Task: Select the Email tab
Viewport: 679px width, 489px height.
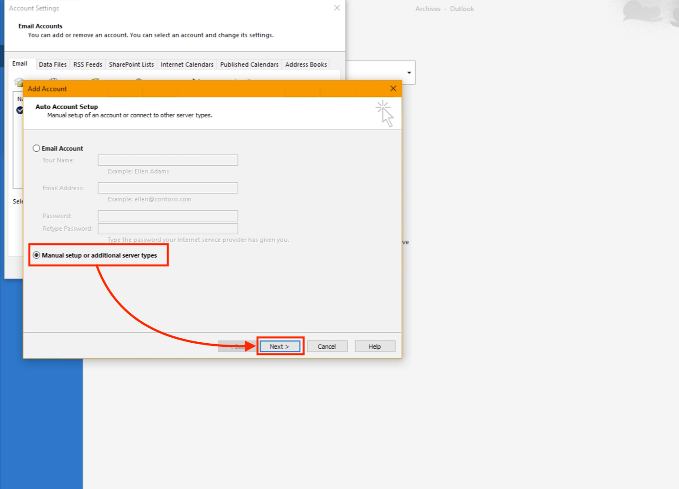Action: pyautogui.click(x=20, y=64)
